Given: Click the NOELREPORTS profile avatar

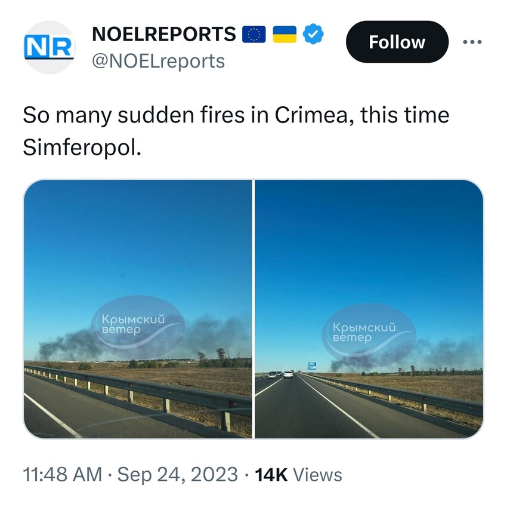Looking at the screenshot, I should click(x=50, y=47).
